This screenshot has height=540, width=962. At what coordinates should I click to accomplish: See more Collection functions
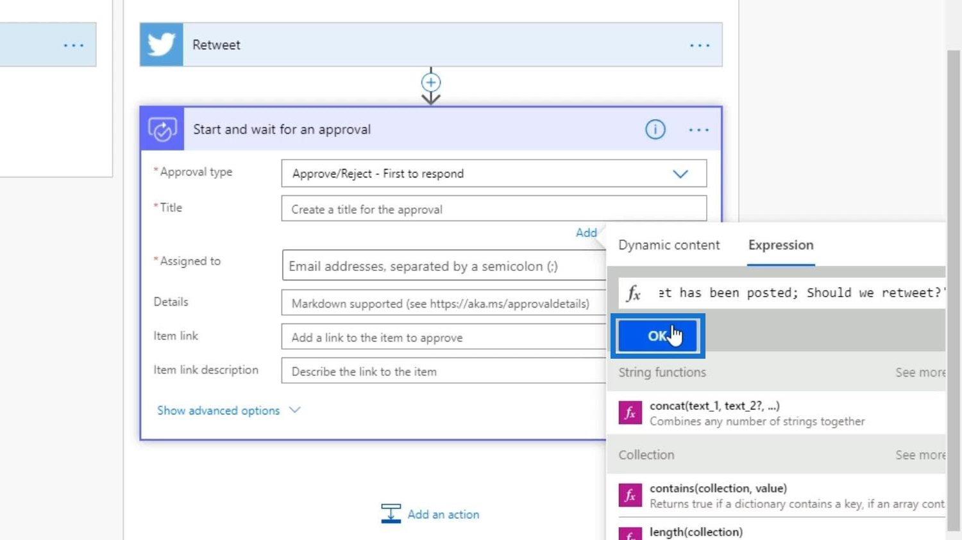pos(920,455)
